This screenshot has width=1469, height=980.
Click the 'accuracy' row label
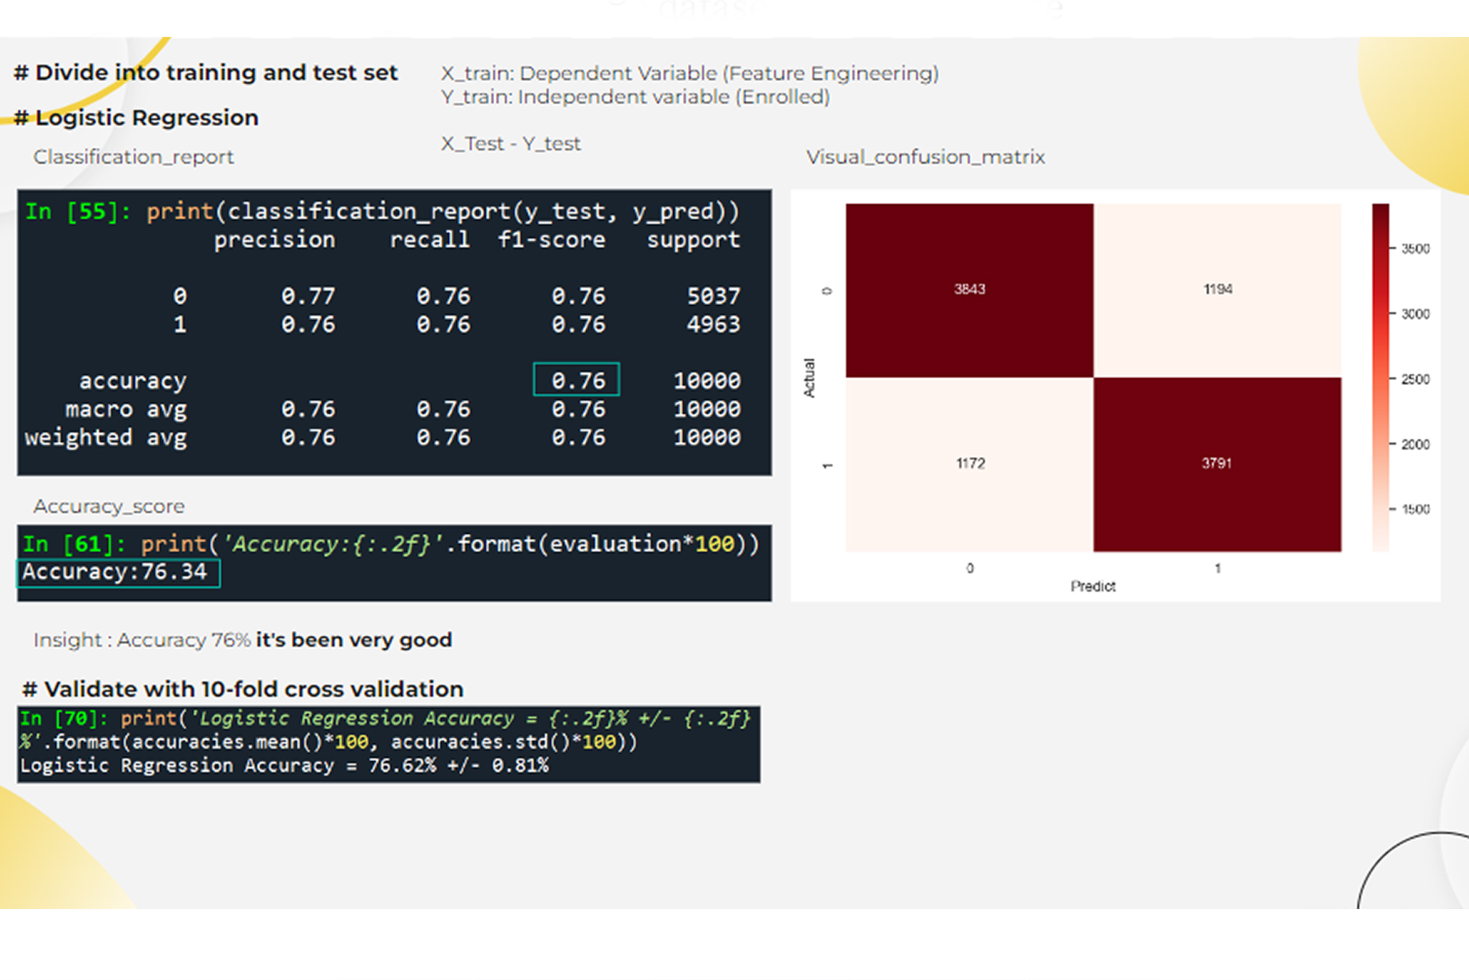(133, 381)
